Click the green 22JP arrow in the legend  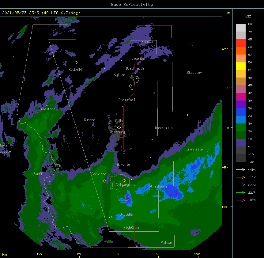pos(241,192)
